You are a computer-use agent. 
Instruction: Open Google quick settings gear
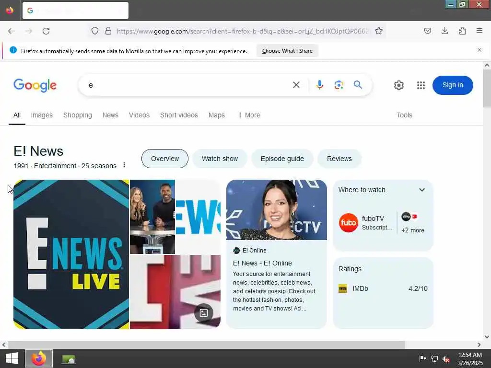(398, 85)
